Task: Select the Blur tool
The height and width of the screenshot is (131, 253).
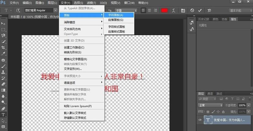Action: pyautogui.click(x=3, y=96)
